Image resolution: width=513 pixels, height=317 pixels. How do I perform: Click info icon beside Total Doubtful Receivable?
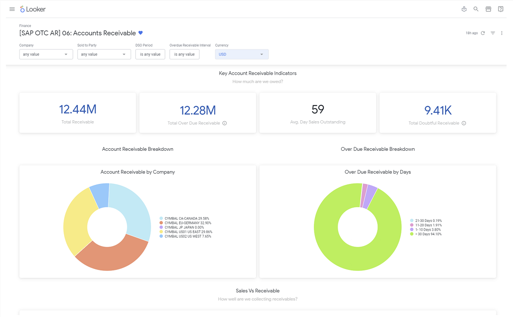pos(464,123)
